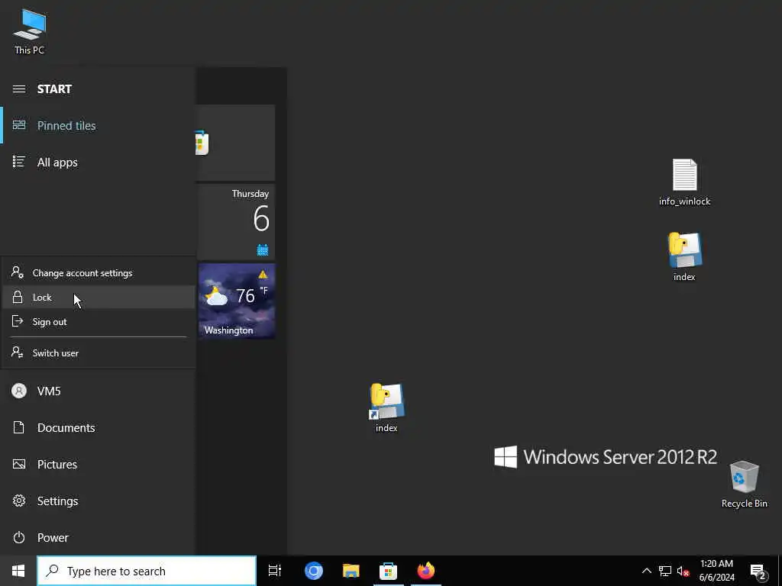Select the info_winlock text file
The height and width of the screenshot is (586, 782).
(685, 182)
